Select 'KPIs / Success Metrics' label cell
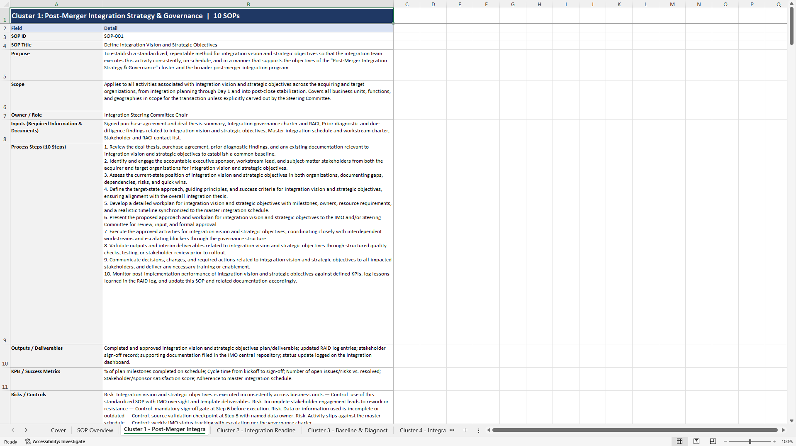The width and height of the screenshot is (796, 446). [x=56, y=379]
